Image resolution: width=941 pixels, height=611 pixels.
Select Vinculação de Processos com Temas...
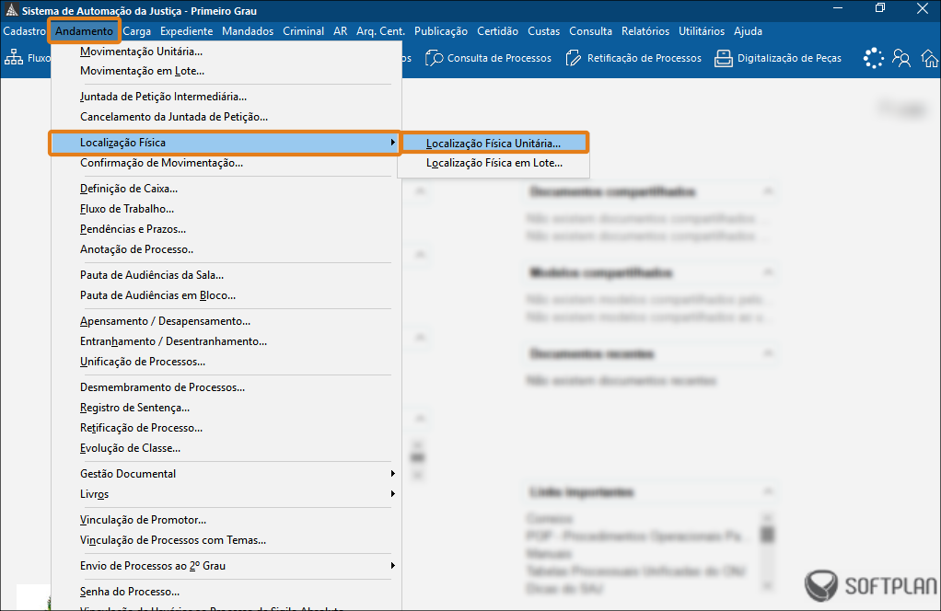[225, 540]
